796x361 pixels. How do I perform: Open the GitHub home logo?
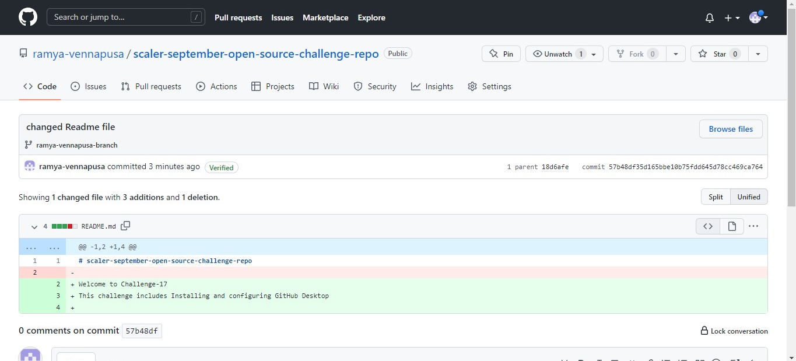click(27, 17)
